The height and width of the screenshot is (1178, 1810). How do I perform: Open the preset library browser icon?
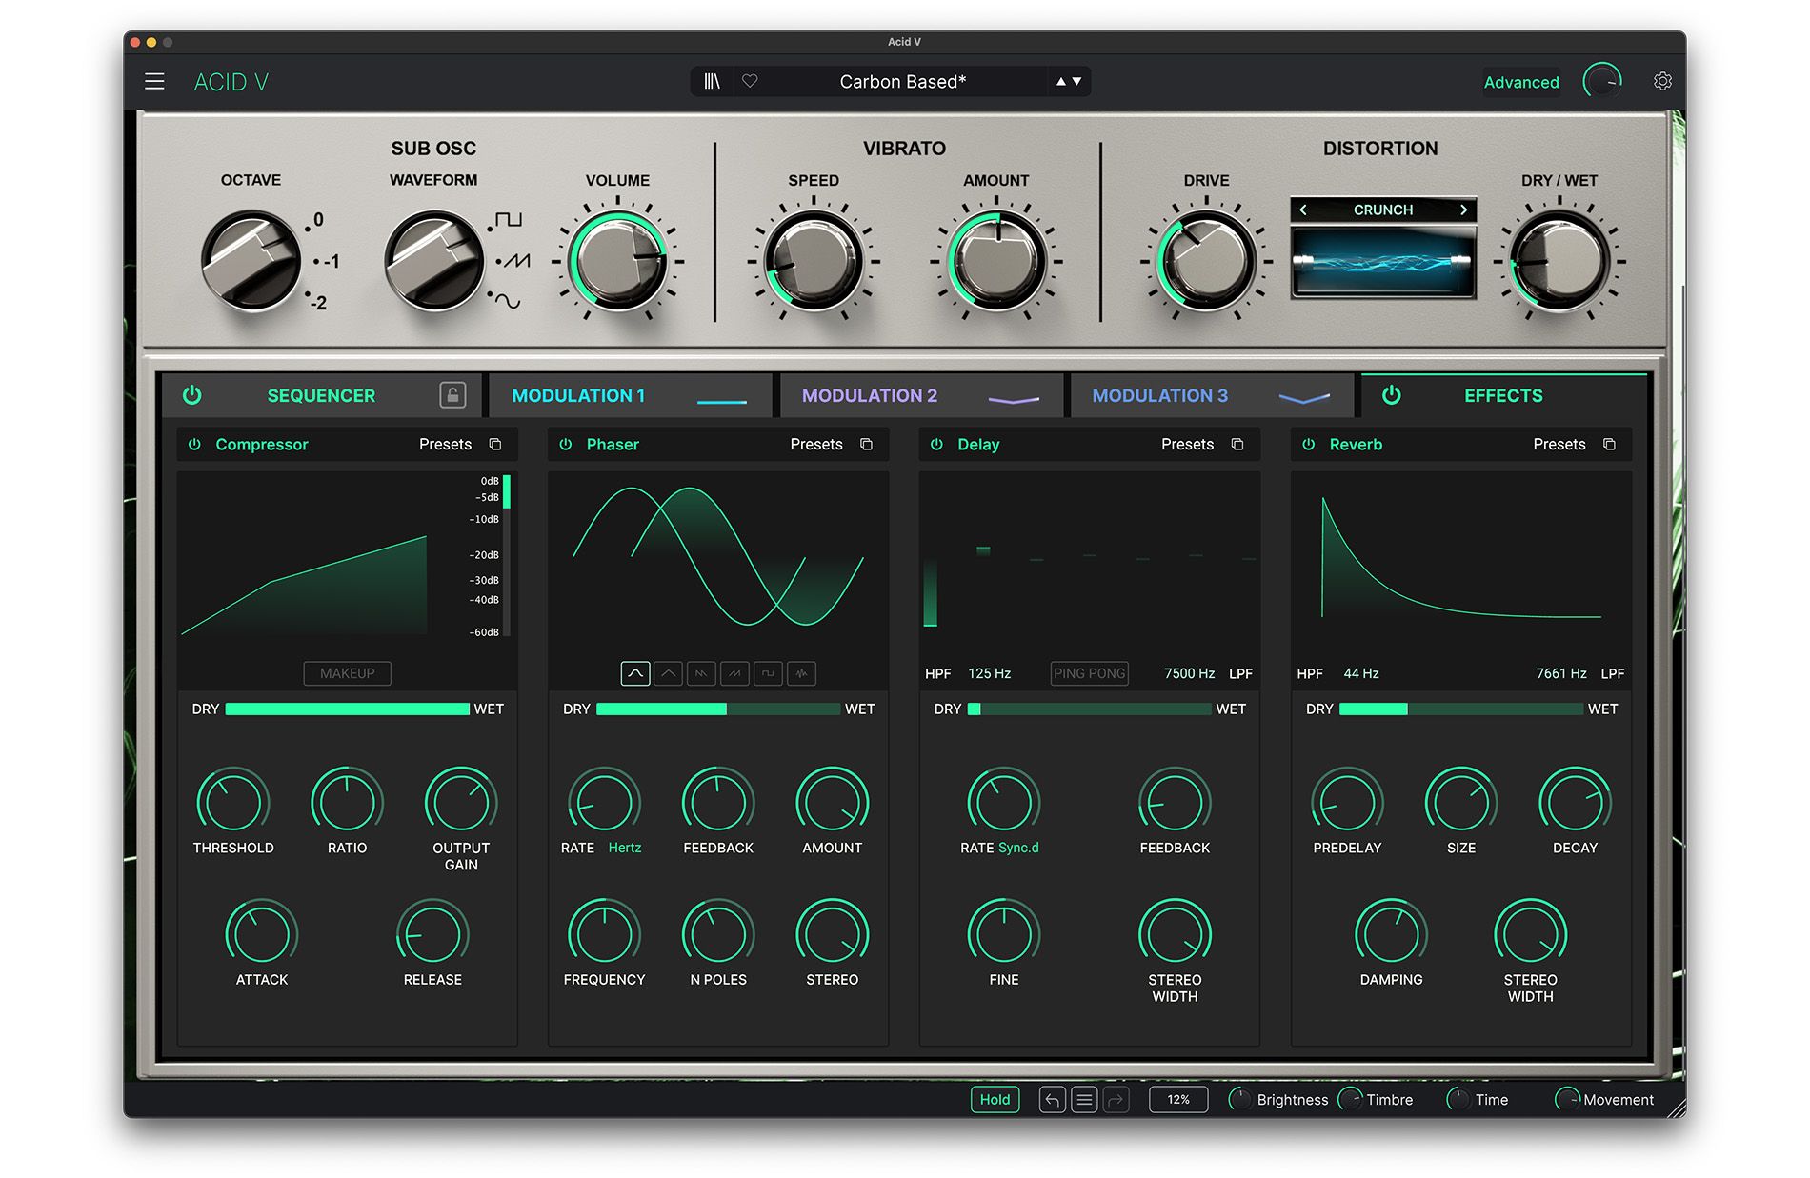pos(712,82)
